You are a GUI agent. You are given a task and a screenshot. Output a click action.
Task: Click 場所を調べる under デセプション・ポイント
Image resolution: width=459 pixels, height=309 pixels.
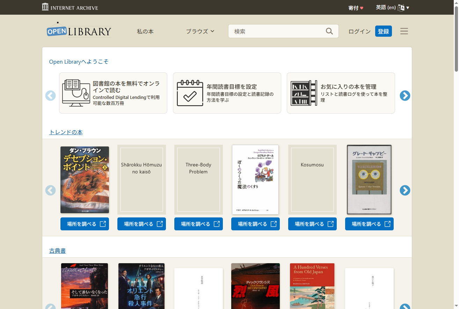85,224
